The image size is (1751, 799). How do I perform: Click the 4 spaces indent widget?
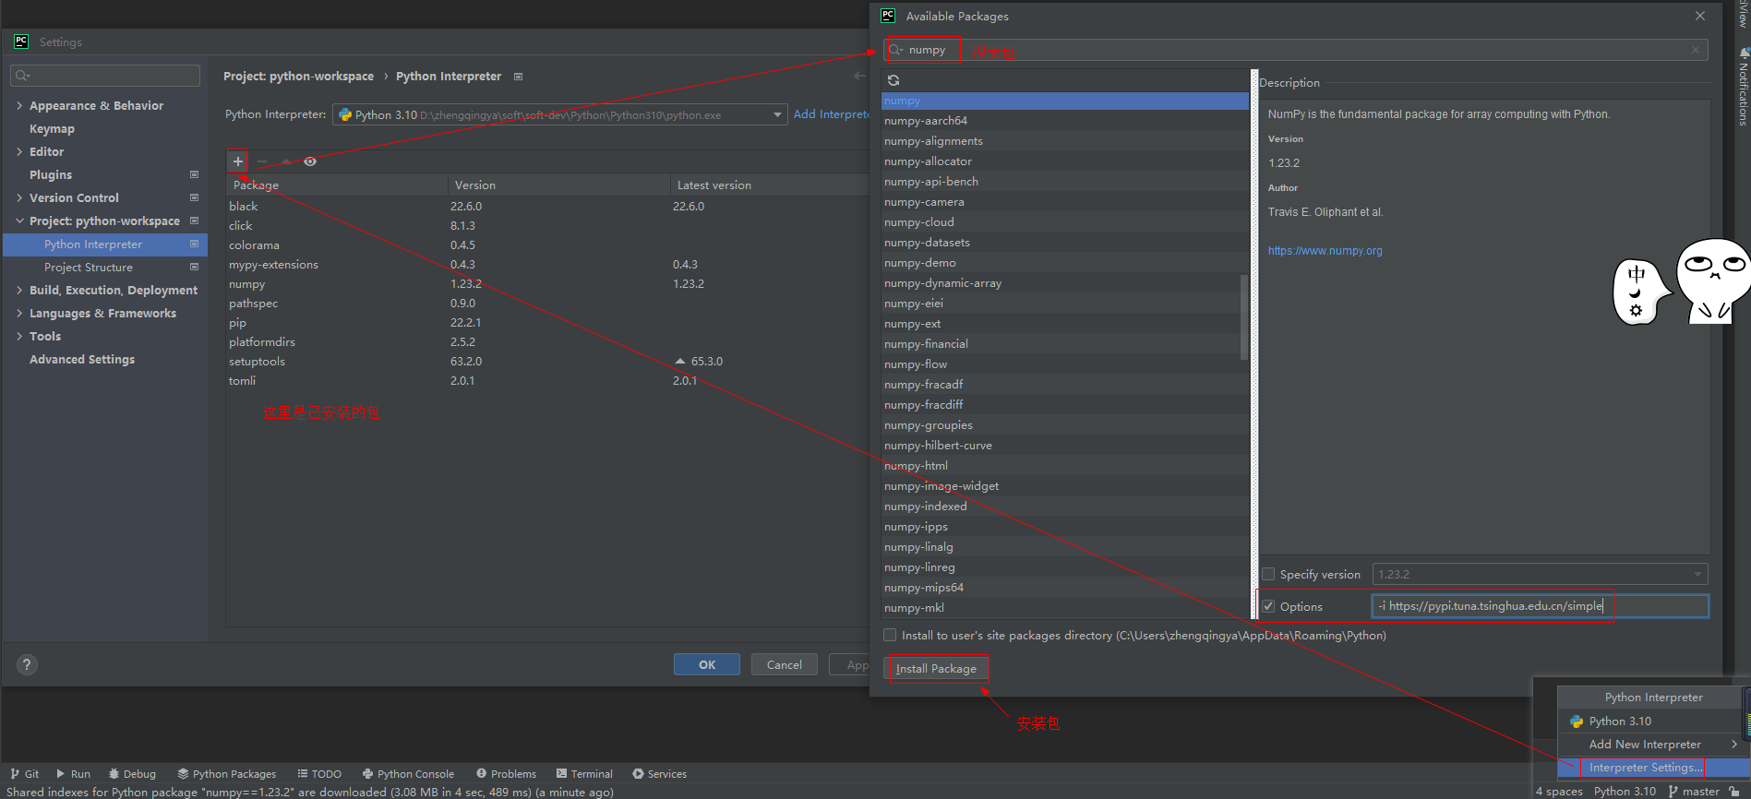tap(1559, 791)
